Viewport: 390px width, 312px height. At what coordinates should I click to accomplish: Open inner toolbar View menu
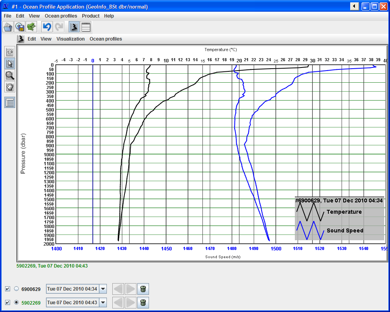click(x=46, y=39)
